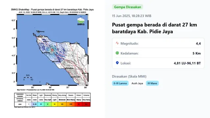Click the magnitude pulse icon
Image resolution: width=210 pixels, height=118 pixels.
click(x=117, y=43)
